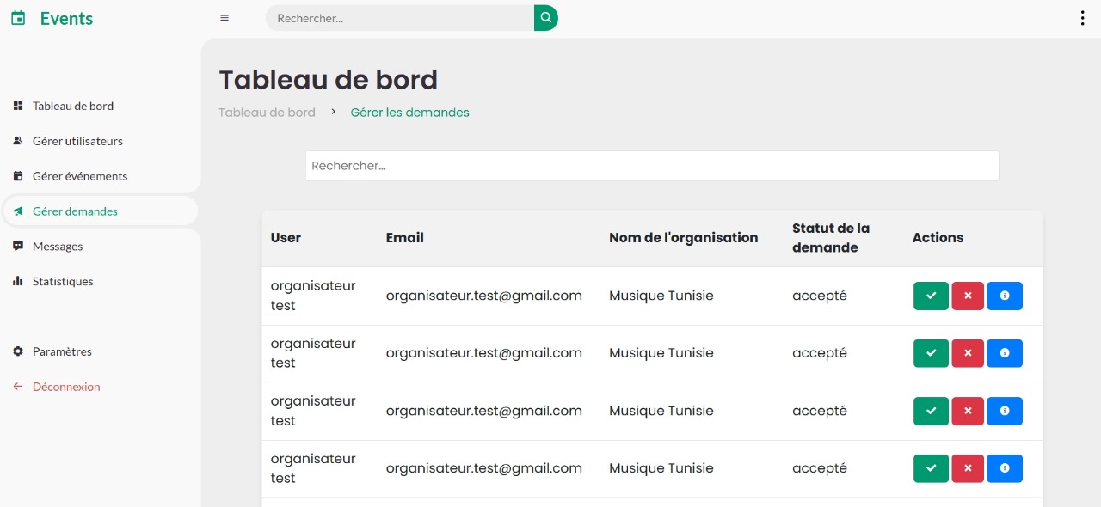Image resolution: width=1101 pixels, height=507 pixels.
Task: Click the Tableau de bord page heading
Action: tap(329, 80)
